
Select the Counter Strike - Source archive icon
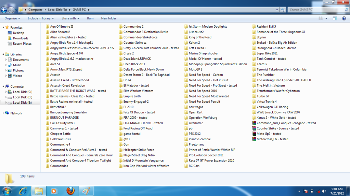254,129
